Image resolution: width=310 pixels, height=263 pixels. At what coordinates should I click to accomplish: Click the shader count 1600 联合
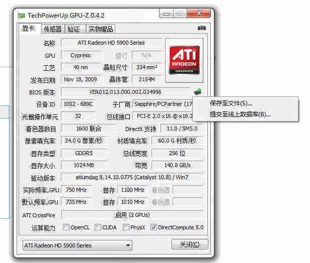point(89,129)
